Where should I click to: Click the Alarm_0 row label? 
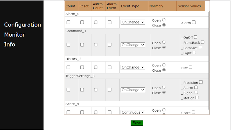(72, 14)
